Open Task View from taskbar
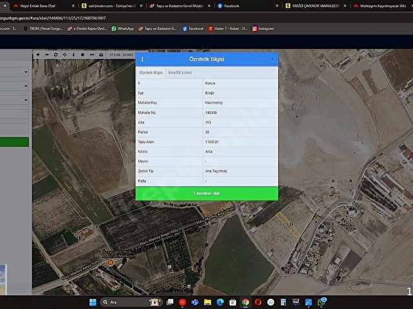The image size is (413, 309). click(x=170, y=302)
